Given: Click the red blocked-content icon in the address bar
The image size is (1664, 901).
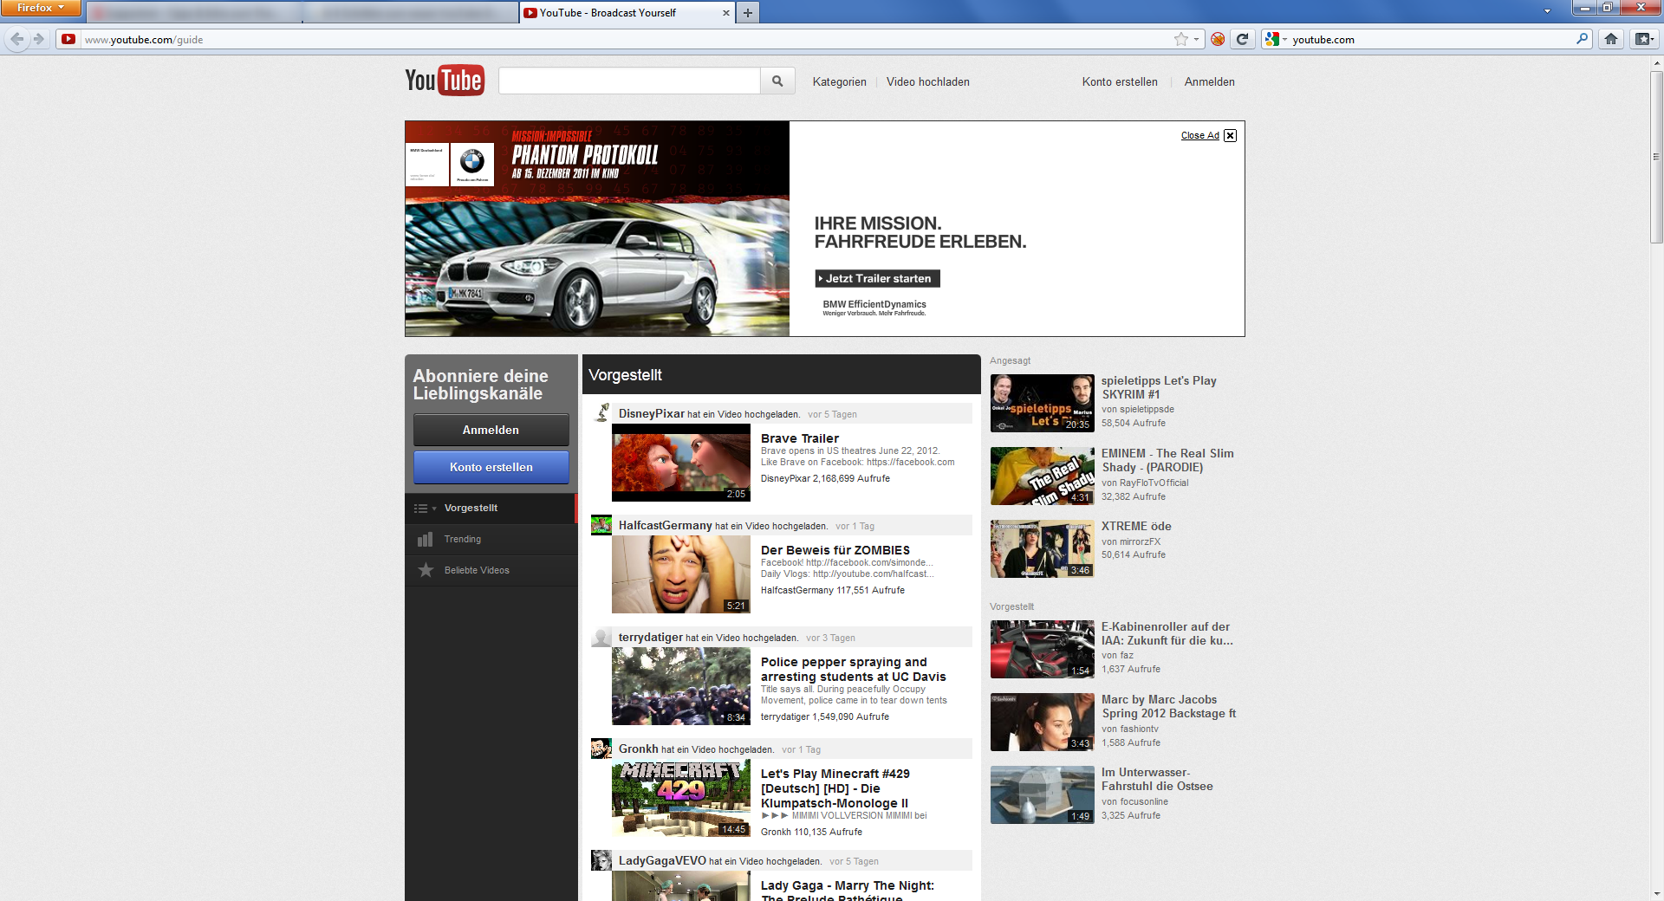Looking at the screenshot, I should 1218,39.
